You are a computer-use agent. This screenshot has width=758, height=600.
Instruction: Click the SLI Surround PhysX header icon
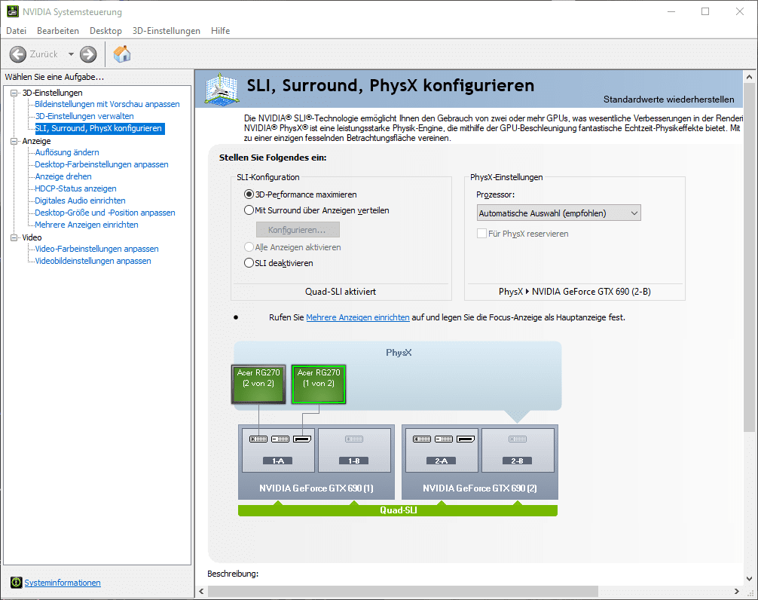[x=222, y=89]
